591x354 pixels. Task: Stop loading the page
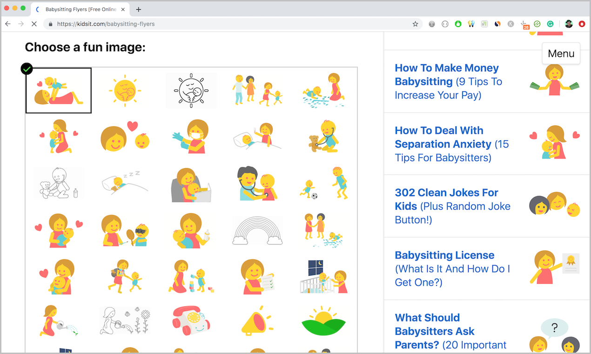34,24
